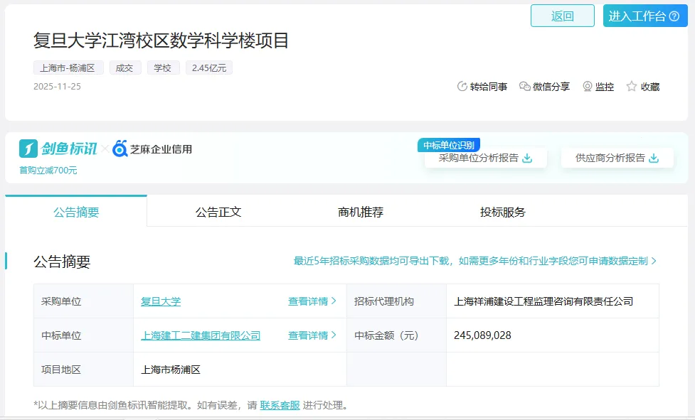Open 上海建工二建集团有限公司 winner link

(x=201, y=335)
